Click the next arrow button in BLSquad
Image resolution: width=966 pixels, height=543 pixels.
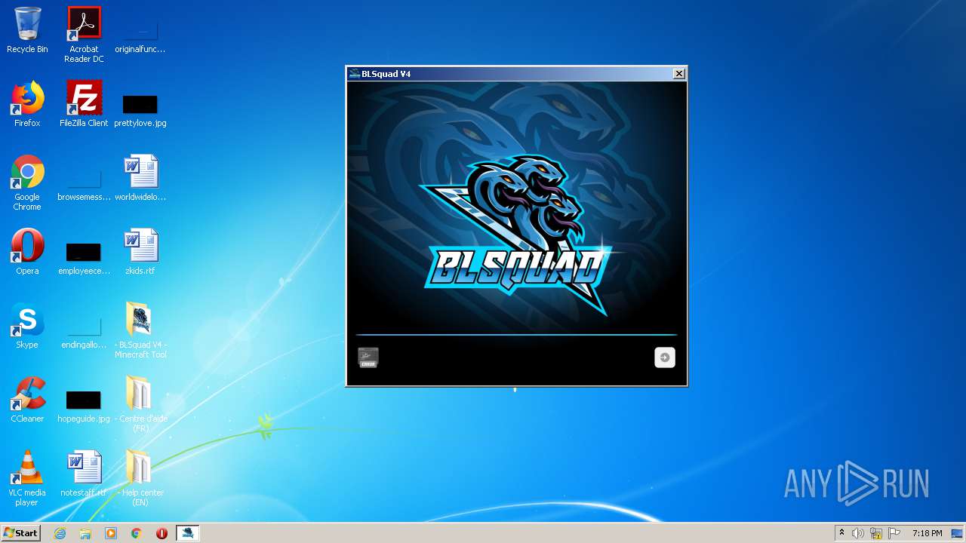tap(665, 357)
